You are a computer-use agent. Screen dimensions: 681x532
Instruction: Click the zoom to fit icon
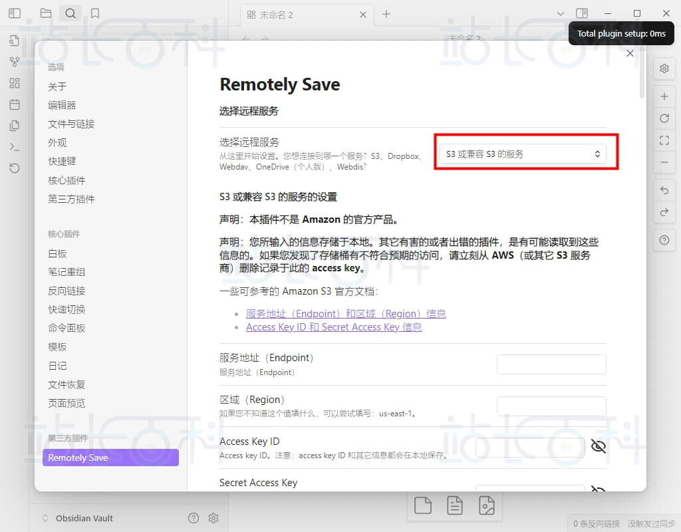point(664,140)
